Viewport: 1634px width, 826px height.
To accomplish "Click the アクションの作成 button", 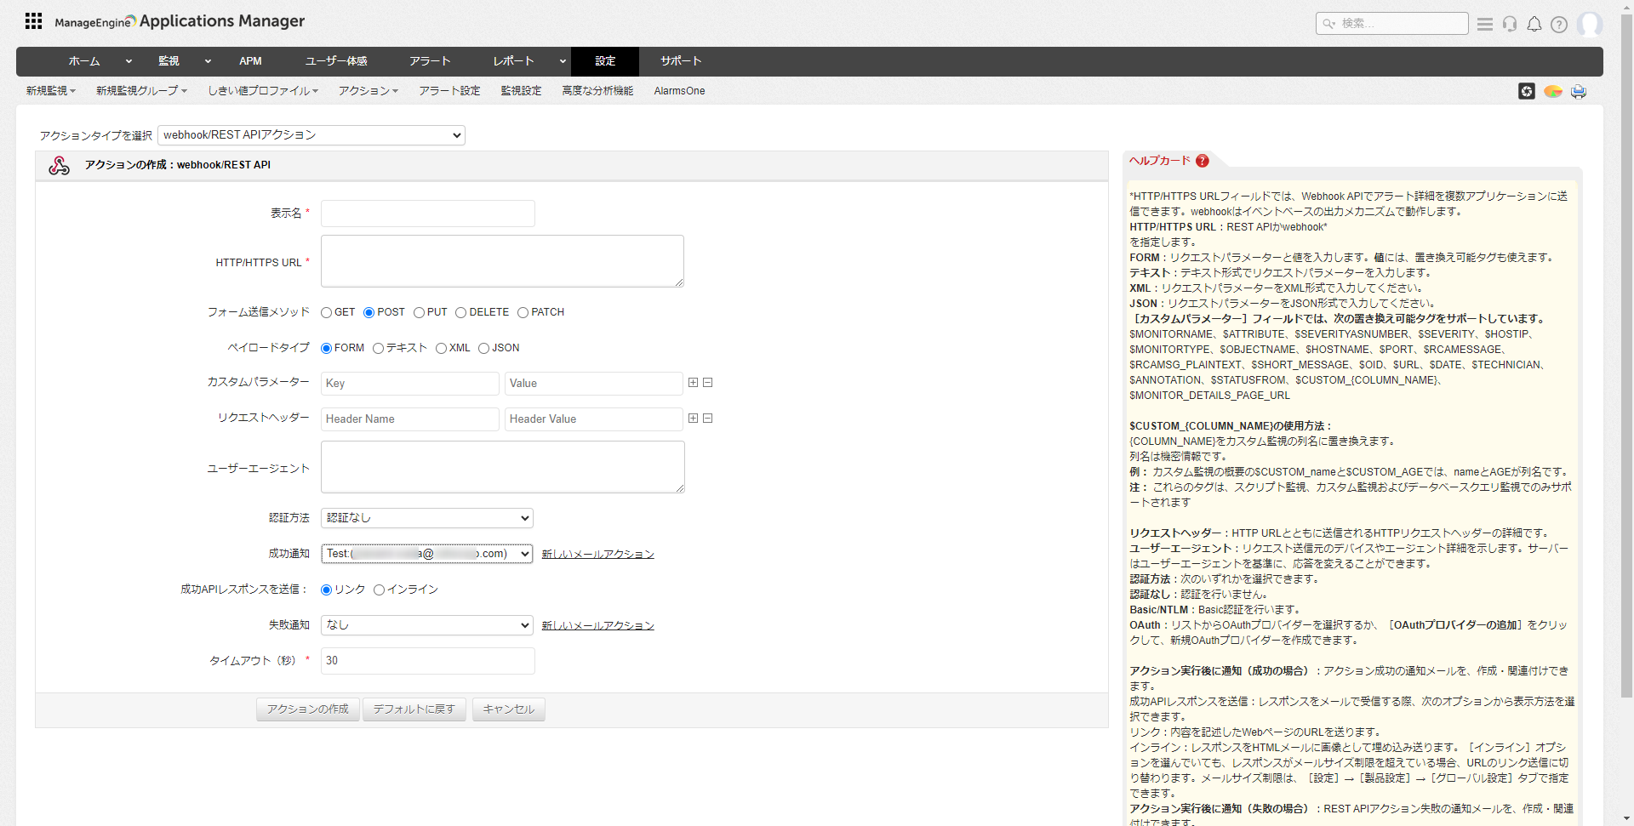I will (x=308, y=709).
